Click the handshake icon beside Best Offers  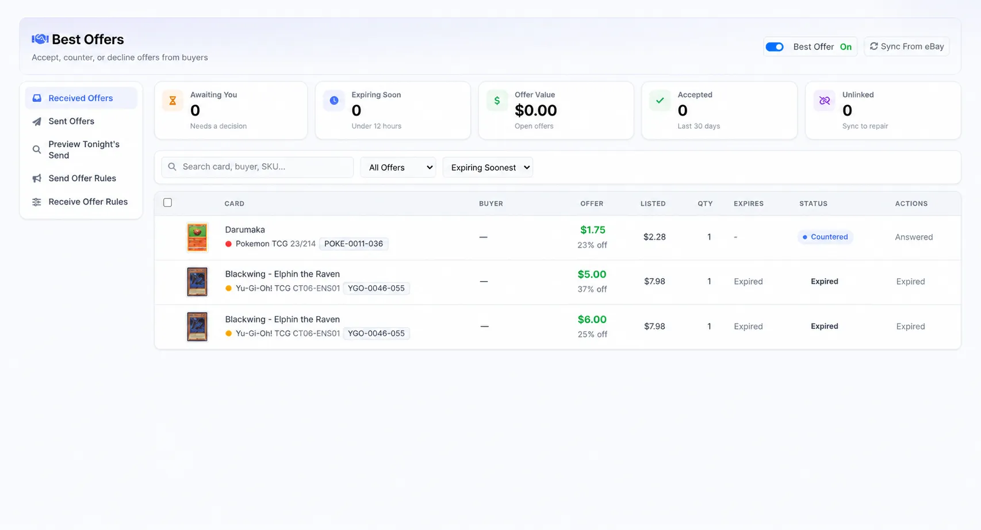[x=40, y=39]
